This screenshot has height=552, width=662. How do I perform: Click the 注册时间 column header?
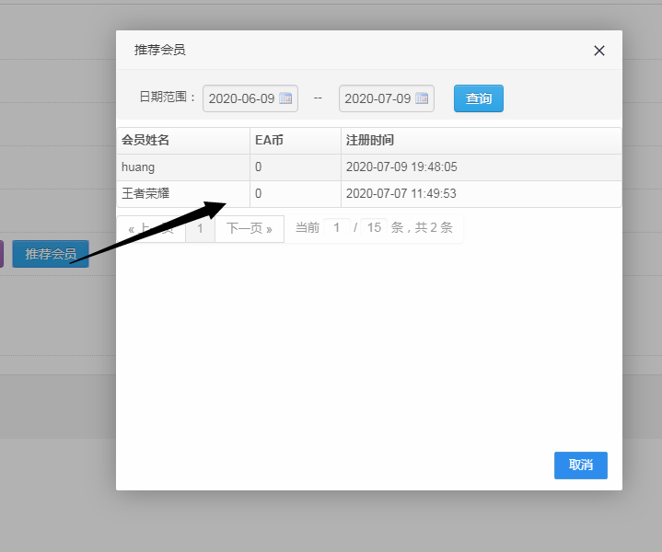tap(480, 141)
